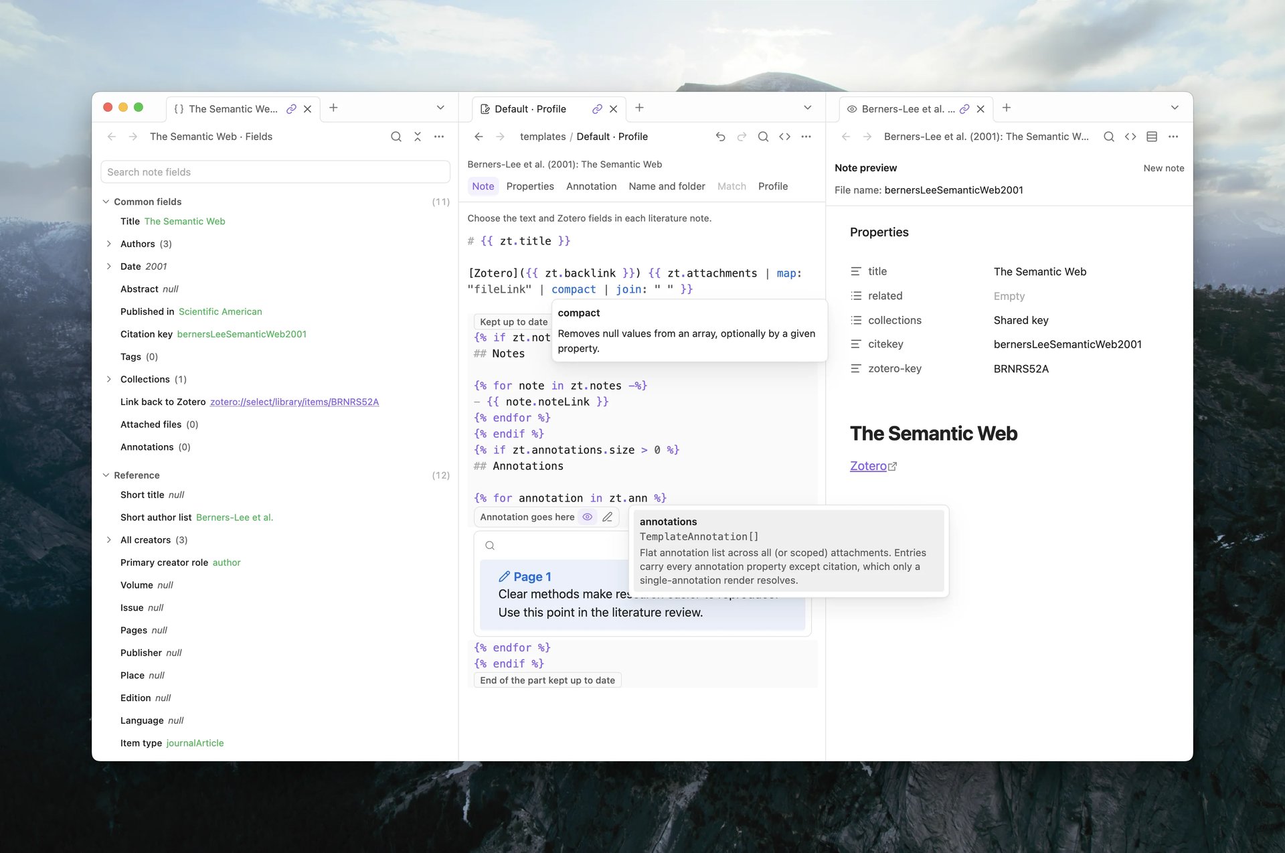Switch to the Match tab
This screenshot has width=1285, height=853.
[732, 186]
